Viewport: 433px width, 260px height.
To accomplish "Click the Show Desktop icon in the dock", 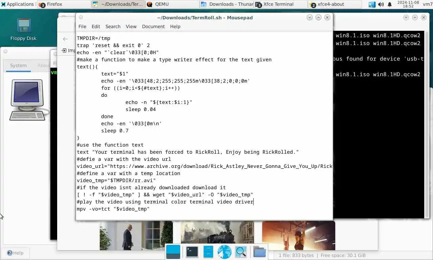I will pos(173,252).
